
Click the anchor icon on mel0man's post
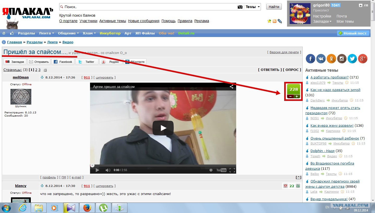tap(43, 77)
